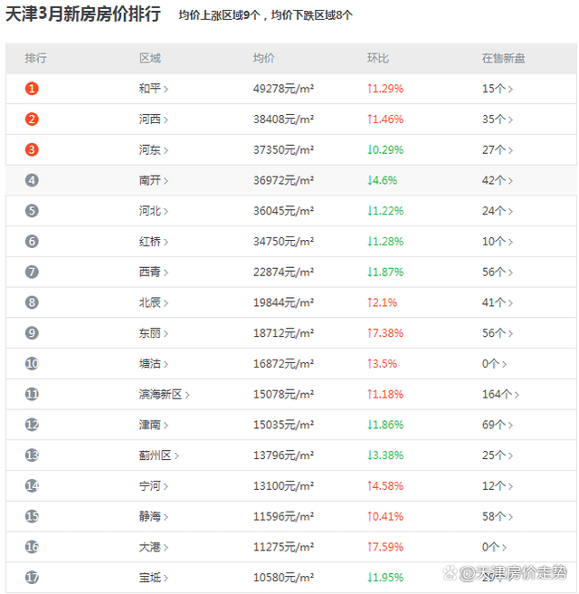This screenshot has width=579, height=594.
Task: Click the red rank 1 badge
Action: [x=32, y=89]
